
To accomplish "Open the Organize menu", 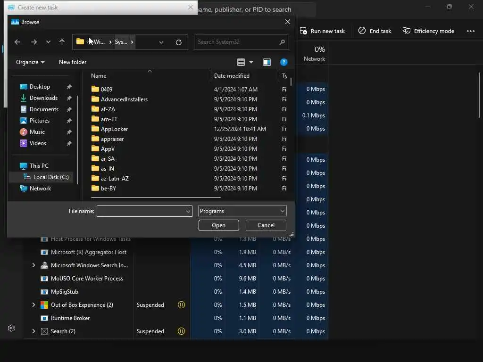I will (30, 62).
